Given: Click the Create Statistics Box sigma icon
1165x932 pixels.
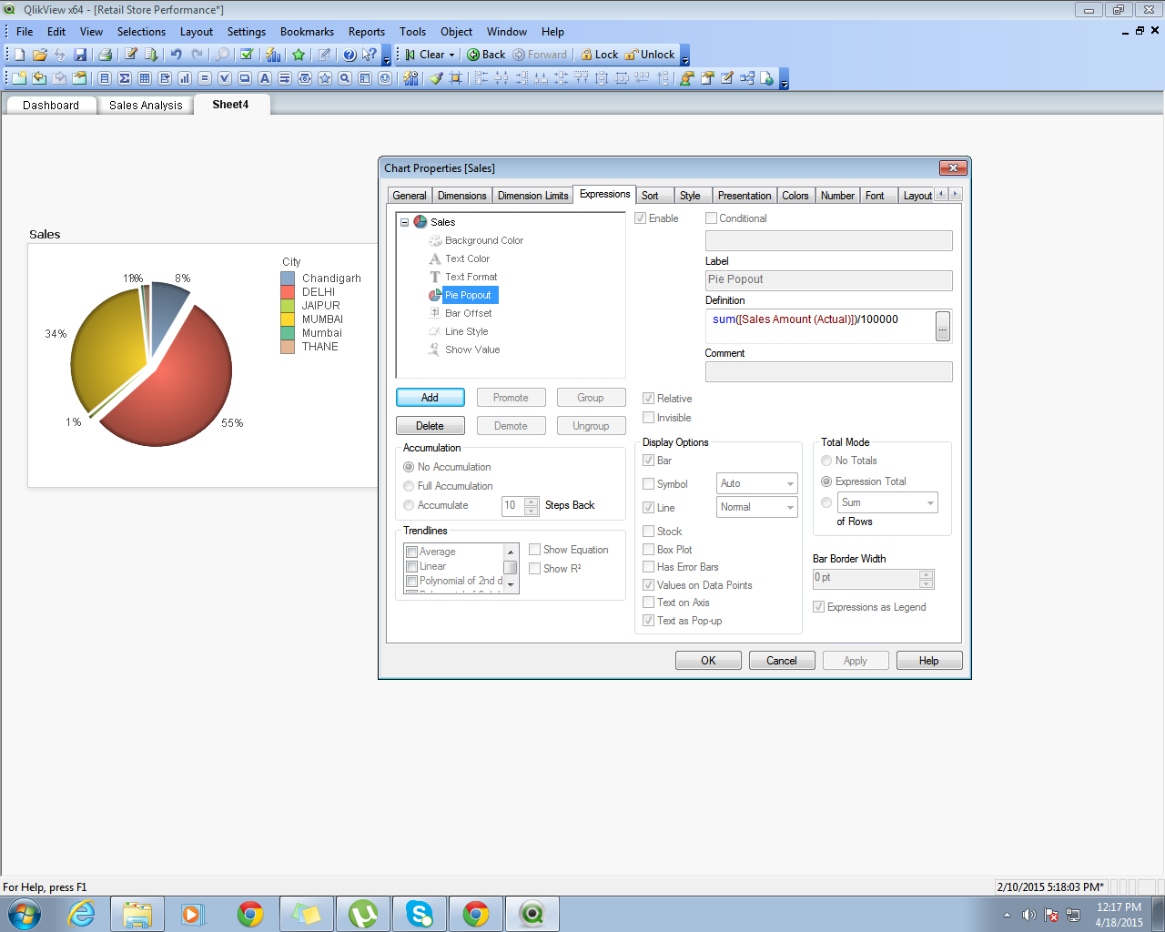Looking at the screenshot, I should click(x=125, y=78).
